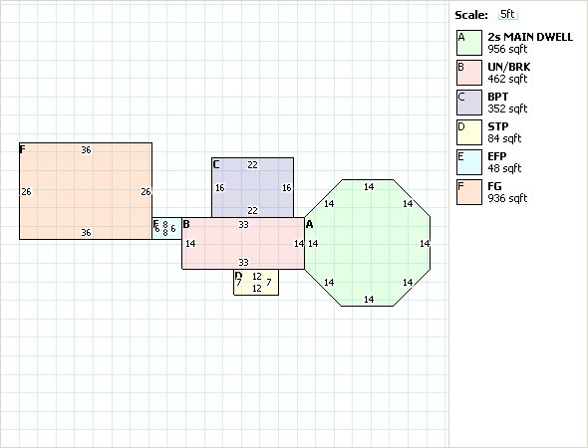This screenshot has height=448, width=588.
Task: Select the pink legend swatch B
Action: click(x=469, y=73)
